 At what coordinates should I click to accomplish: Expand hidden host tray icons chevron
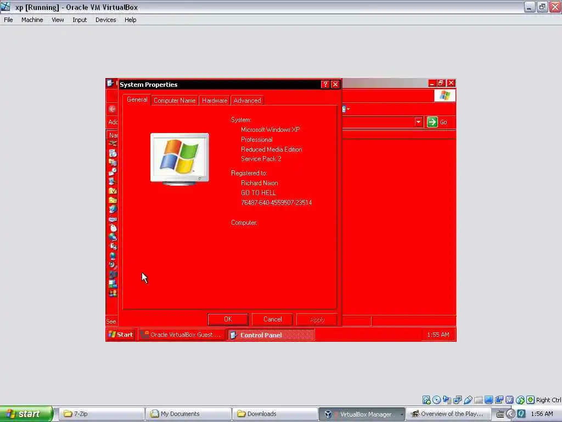coord(511,414)
